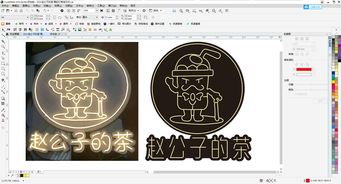Click the Import icon with down arrow
The width and height of the screenshot is (341, 184).
point(69,11)
